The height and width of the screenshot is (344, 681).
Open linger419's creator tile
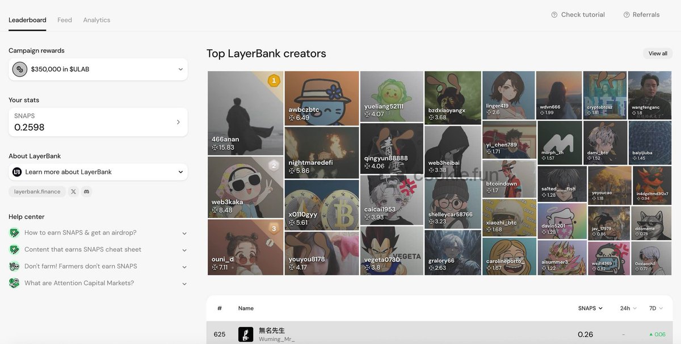pos(509,95)
